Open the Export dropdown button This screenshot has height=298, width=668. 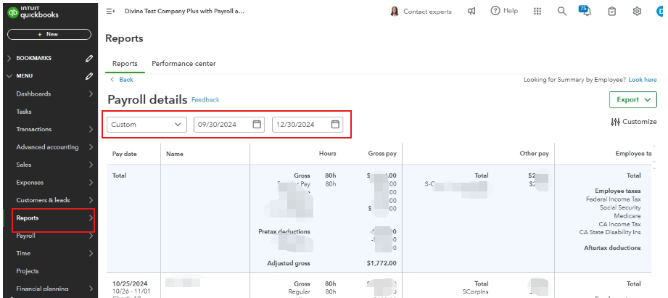click(633, 99)
